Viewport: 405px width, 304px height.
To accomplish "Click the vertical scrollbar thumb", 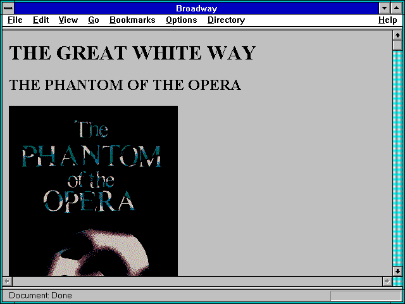I will [397, 45].
